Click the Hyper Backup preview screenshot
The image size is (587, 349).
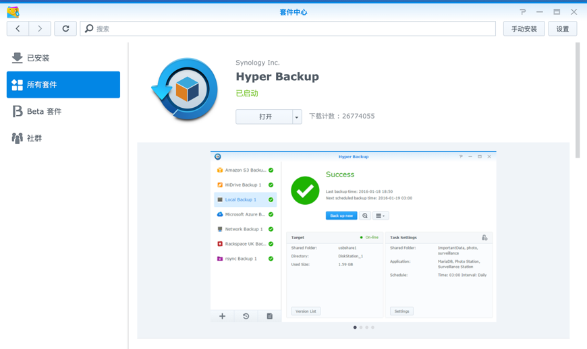353,236
